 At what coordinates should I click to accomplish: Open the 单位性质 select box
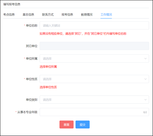94,79
